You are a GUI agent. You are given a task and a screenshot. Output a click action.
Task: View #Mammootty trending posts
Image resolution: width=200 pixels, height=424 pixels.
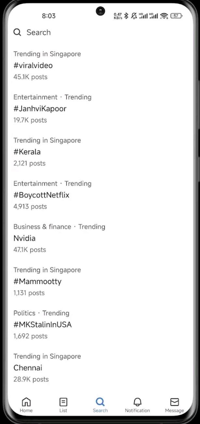click(37, 281)
